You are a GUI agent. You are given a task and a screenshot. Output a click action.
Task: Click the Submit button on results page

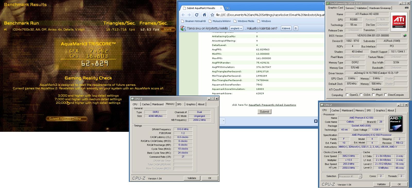[264, 112]
